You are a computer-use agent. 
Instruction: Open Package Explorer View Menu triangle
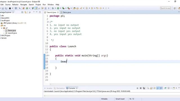point(34,12)
